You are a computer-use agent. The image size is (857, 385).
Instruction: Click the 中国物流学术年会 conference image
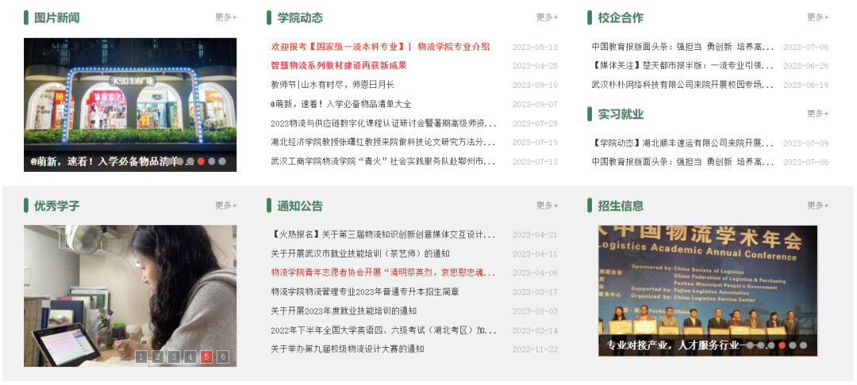708,291
